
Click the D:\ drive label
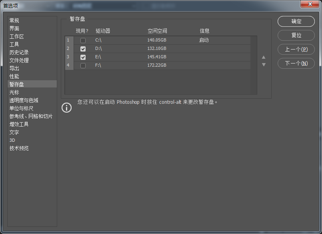click(x=98, y=48)
